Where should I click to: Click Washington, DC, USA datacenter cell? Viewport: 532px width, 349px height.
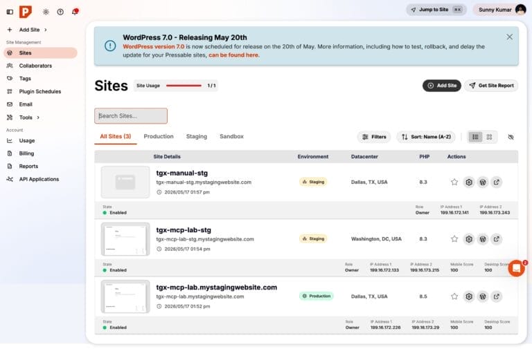376,239
